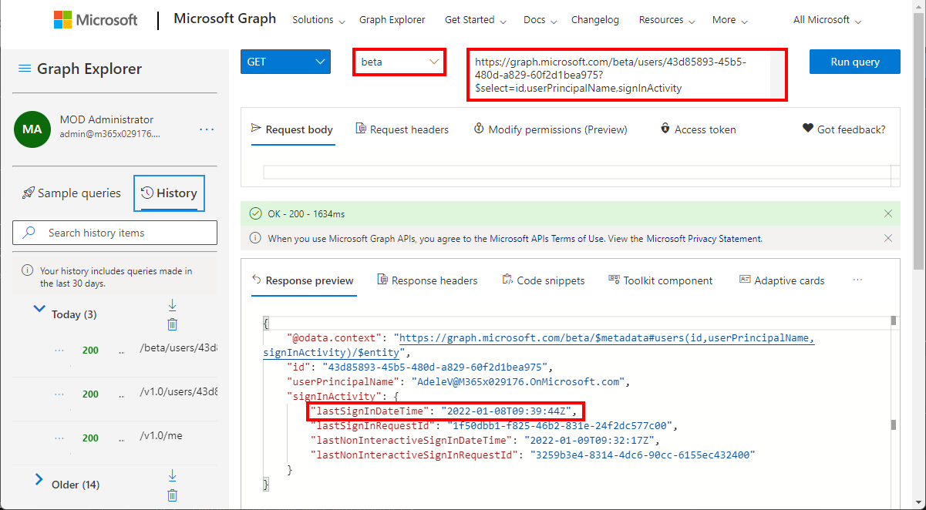Click the download icon for Today history
This screenshot has height=510, width=926.
[x=173, y=305]
